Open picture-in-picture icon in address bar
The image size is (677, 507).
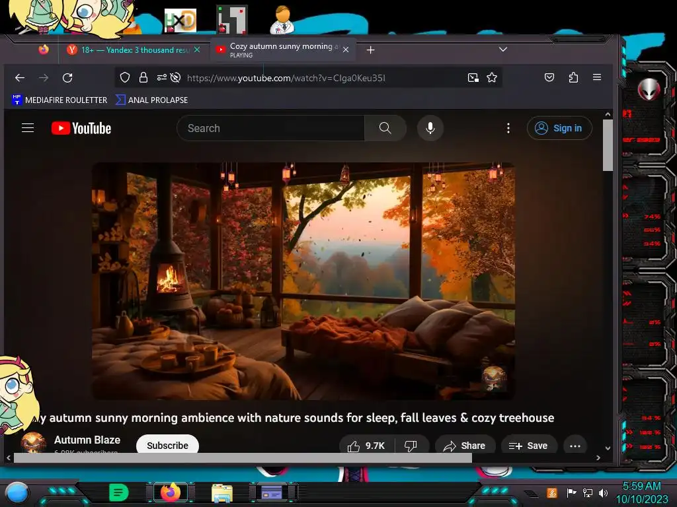coord(473,78)
